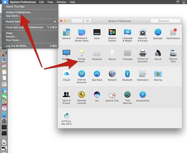Open the Accessibility preferences

click(143, 96)
